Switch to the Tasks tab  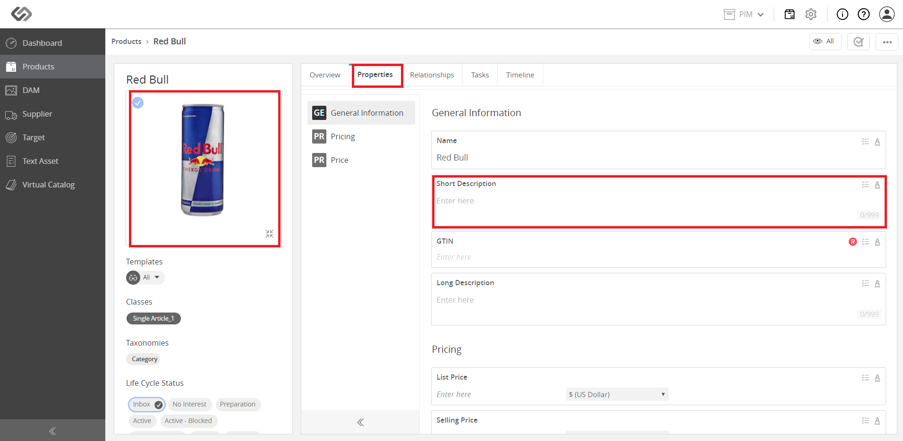pos(480,75)
